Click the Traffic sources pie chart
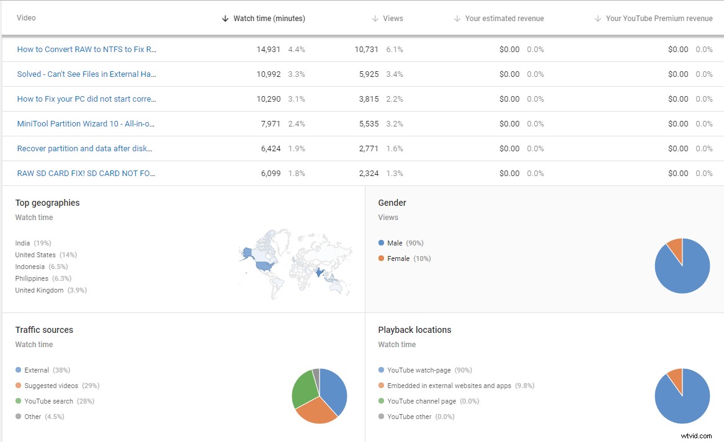 (x=319, y=397)
